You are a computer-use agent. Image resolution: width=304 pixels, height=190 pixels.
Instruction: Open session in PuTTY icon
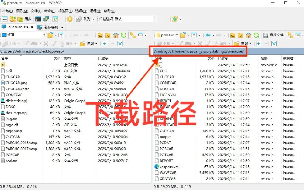click(x=46, y=19)
